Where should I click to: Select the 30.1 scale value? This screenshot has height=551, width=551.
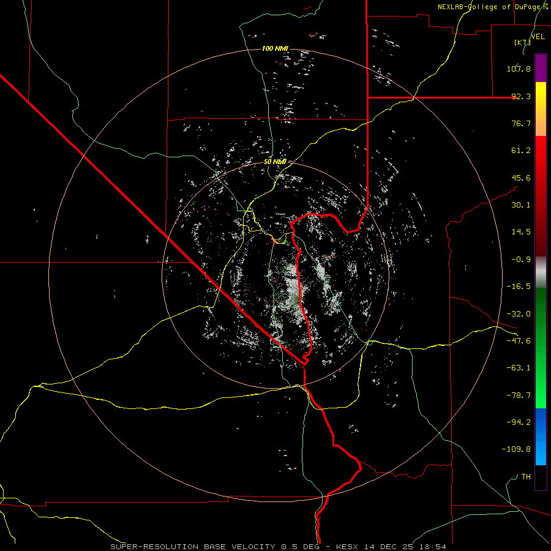pos(521,205)
